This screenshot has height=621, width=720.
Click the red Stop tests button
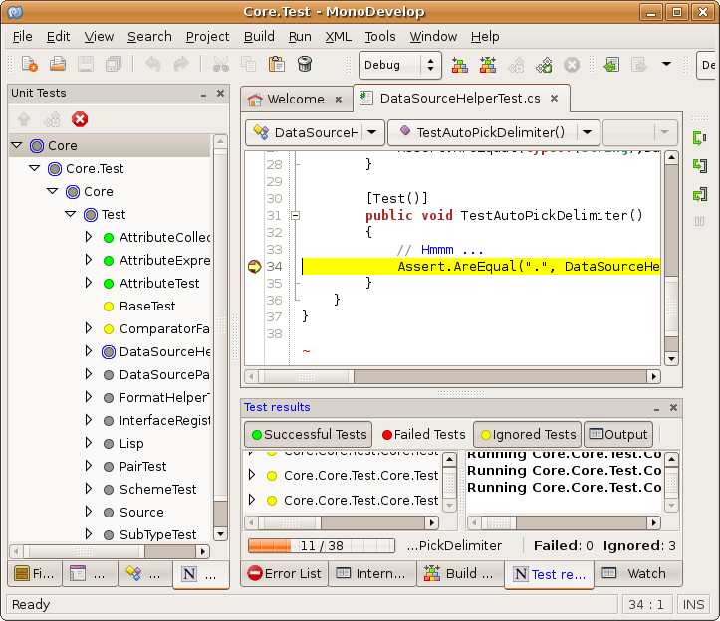tap(80, 119)
